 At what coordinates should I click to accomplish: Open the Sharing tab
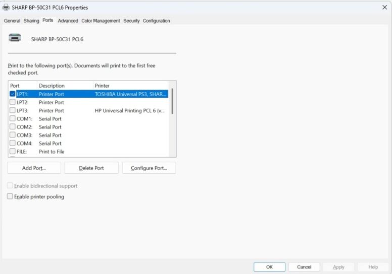[31, 21]
